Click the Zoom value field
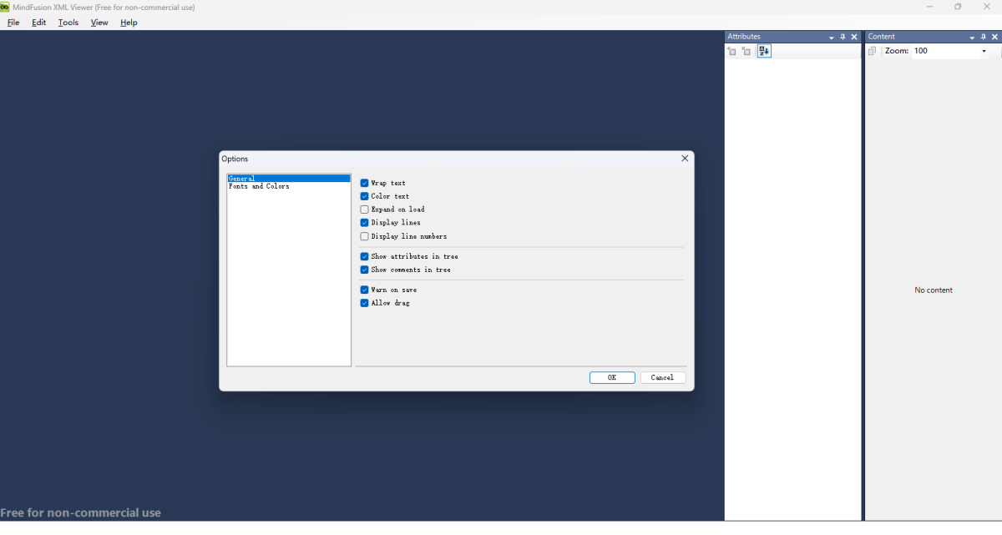 [x=944, y=51]
